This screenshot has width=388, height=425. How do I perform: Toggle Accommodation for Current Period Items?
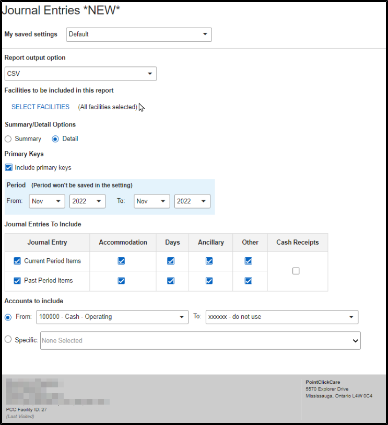click(121, 261)
